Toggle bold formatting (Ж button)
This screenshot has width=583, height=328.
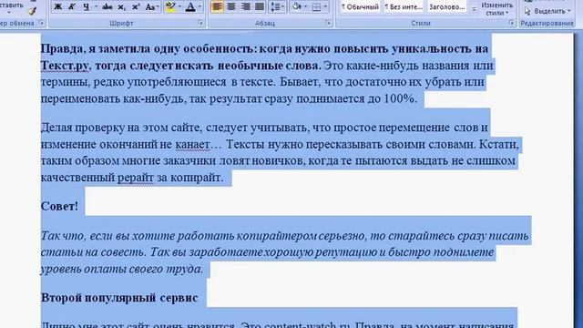[58, 6]
